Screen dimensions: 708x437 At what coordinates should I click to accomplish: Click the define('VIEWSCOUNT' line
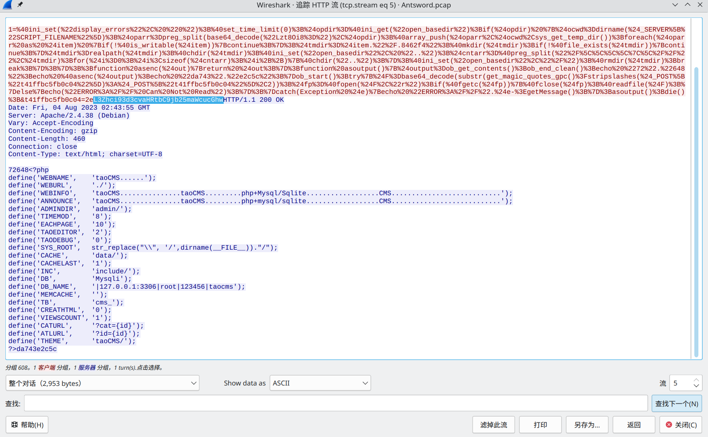(60, 318)
